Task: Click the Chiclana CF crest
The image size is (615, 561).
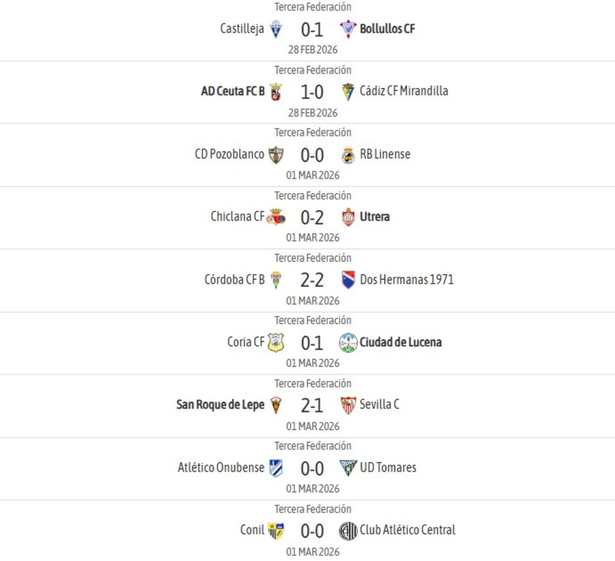Action: coord(275,216)
